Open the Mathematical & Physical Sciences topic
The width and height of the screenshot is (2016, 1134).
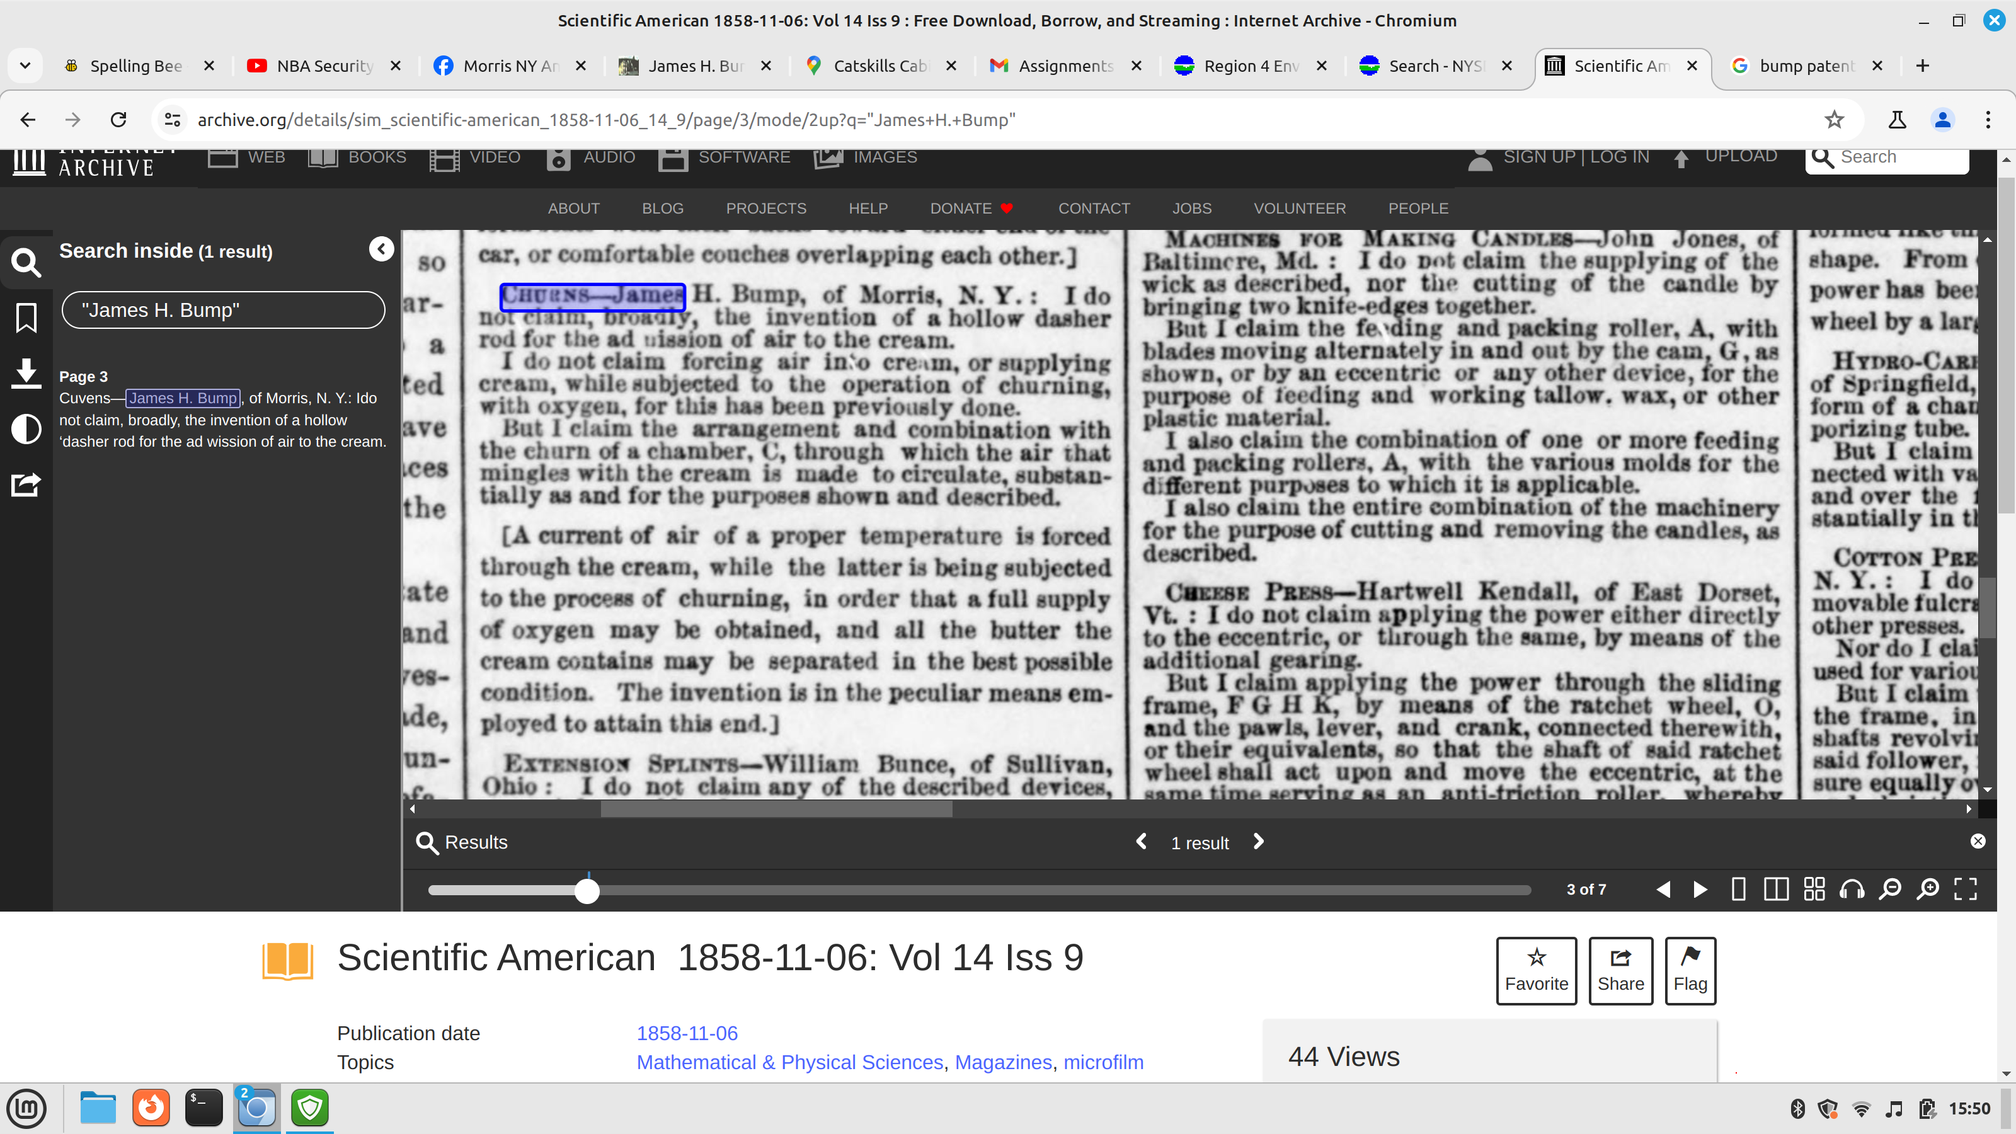click(x=789, y=1062)
